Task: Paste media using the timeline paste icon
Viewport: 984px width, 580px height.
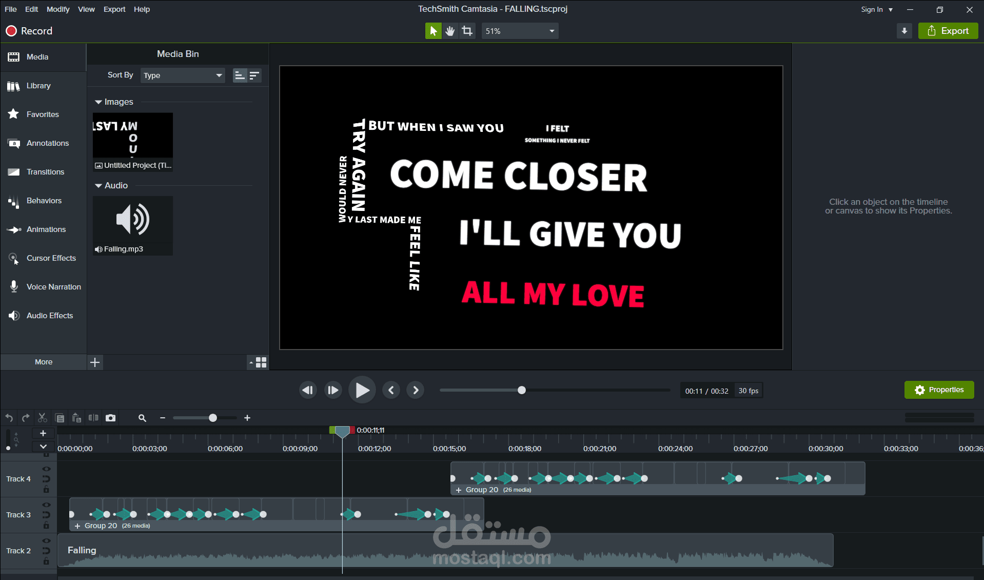Action: [x=76, y=418]
